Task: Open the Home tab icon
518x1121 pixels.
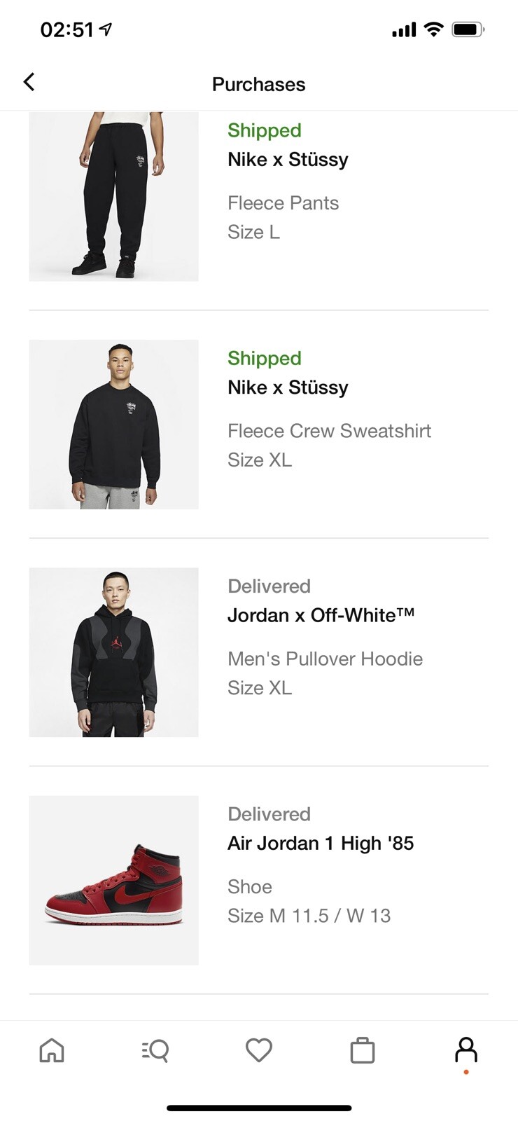Action: [x=52, y=1050]
